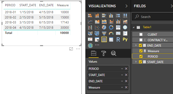
Task: Select the Multi-row card visual
Action: (x=125, y=33)
